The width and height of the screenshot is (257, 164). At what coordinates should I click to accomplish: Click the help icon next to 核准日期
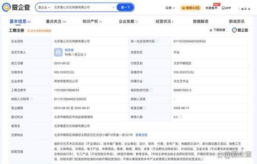click(x=145, y=108)
